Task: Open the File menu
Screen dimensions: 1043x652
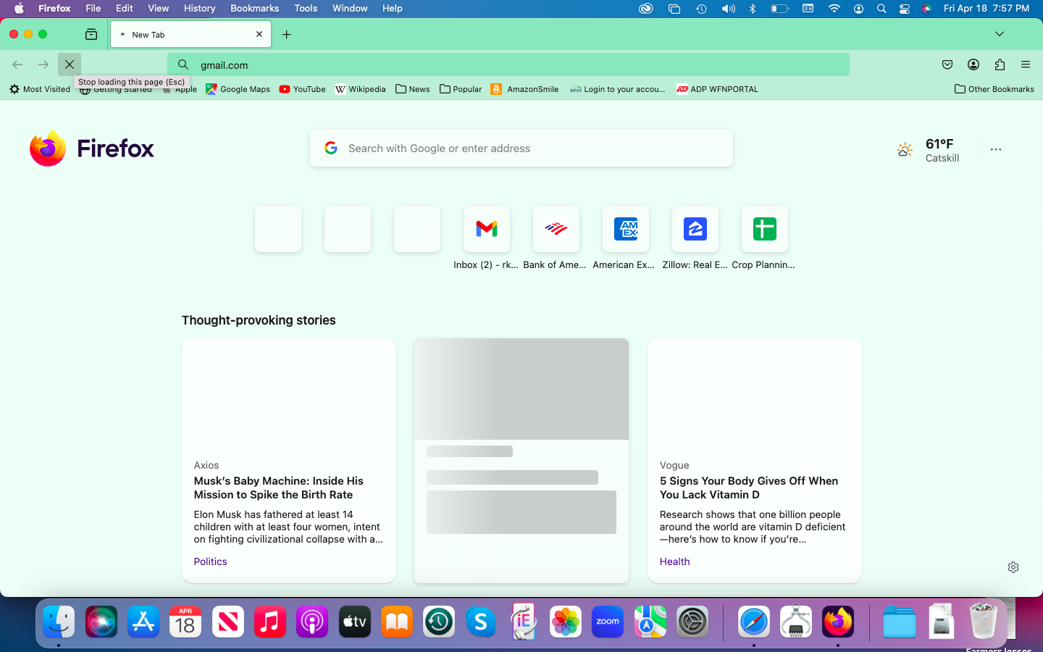Action: [93, 8]
